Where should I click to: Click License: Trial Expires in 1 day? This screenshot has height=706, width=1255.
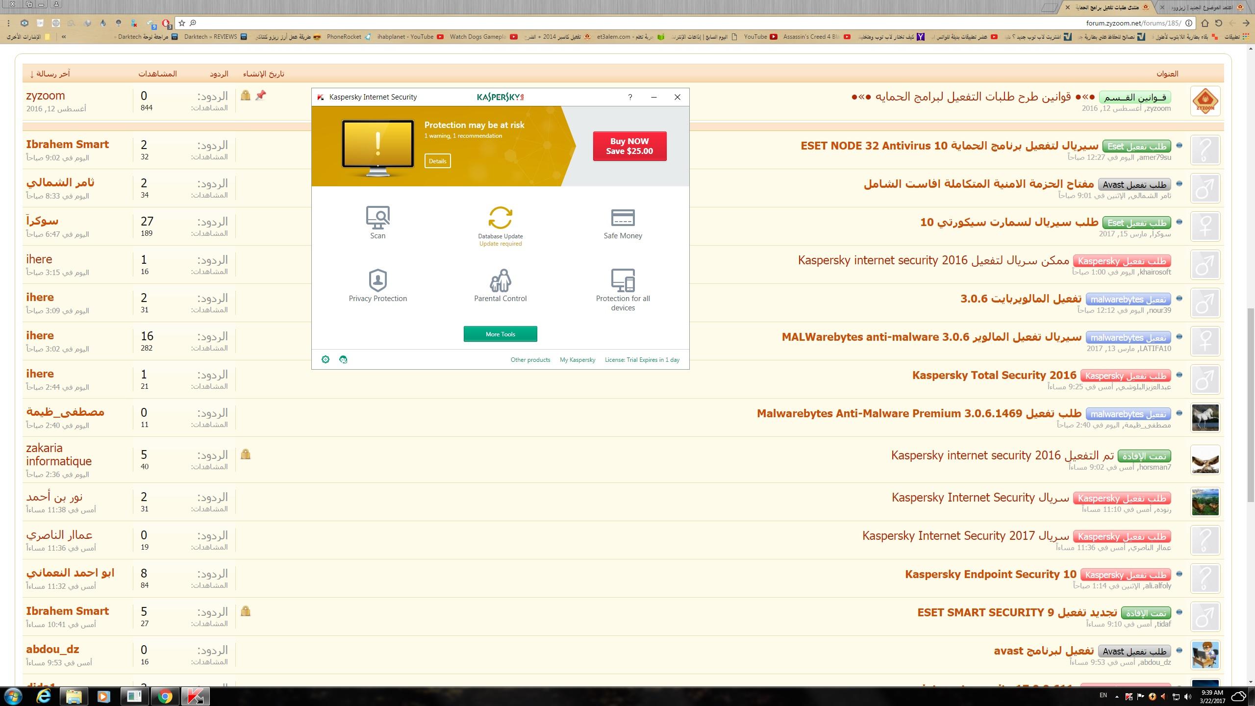pos(642,359)
